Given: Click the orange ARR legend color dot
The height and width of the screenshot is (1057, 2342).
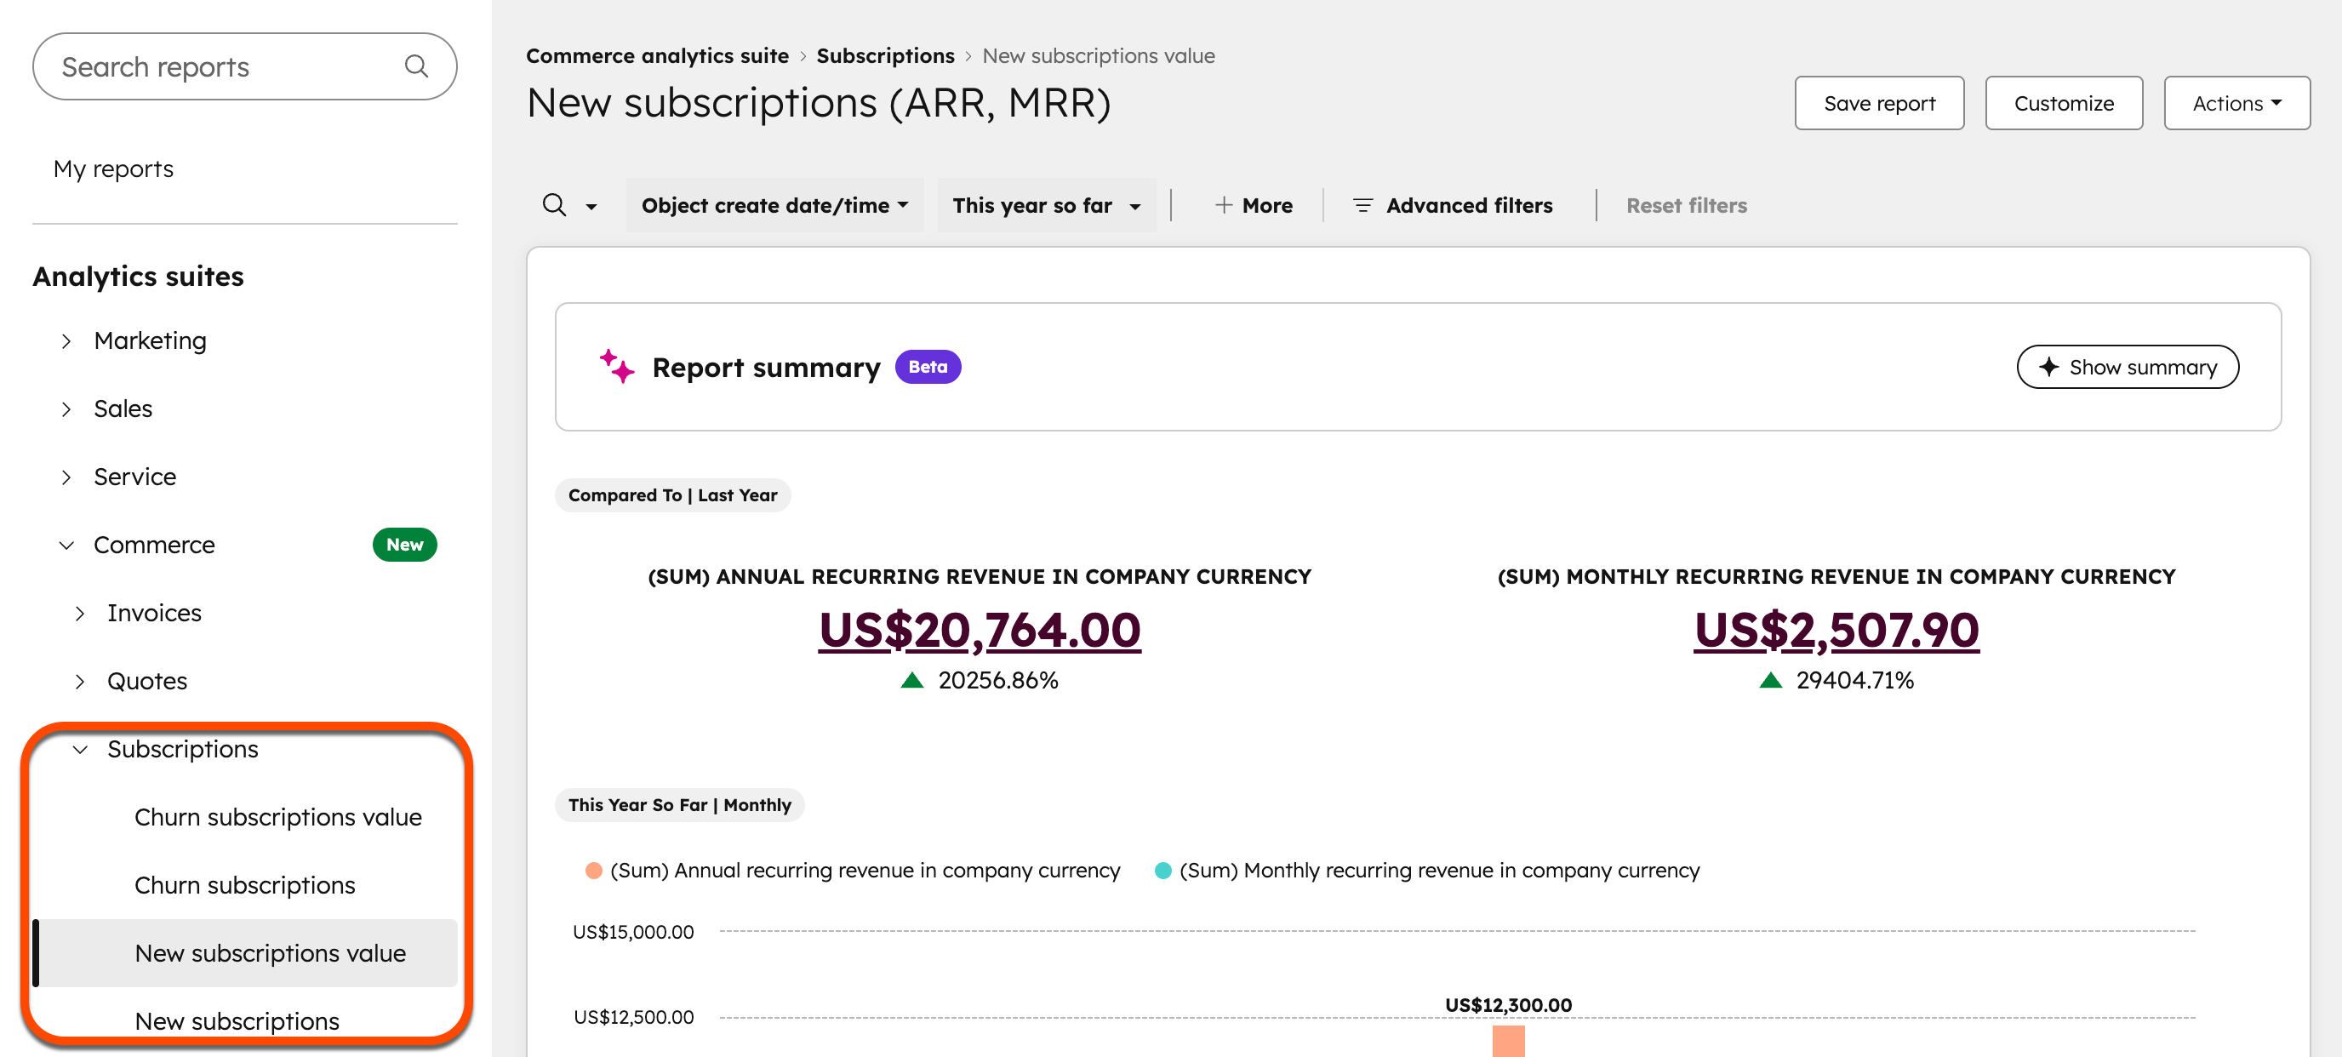Looking at the screenshot, I should (593, 870).
